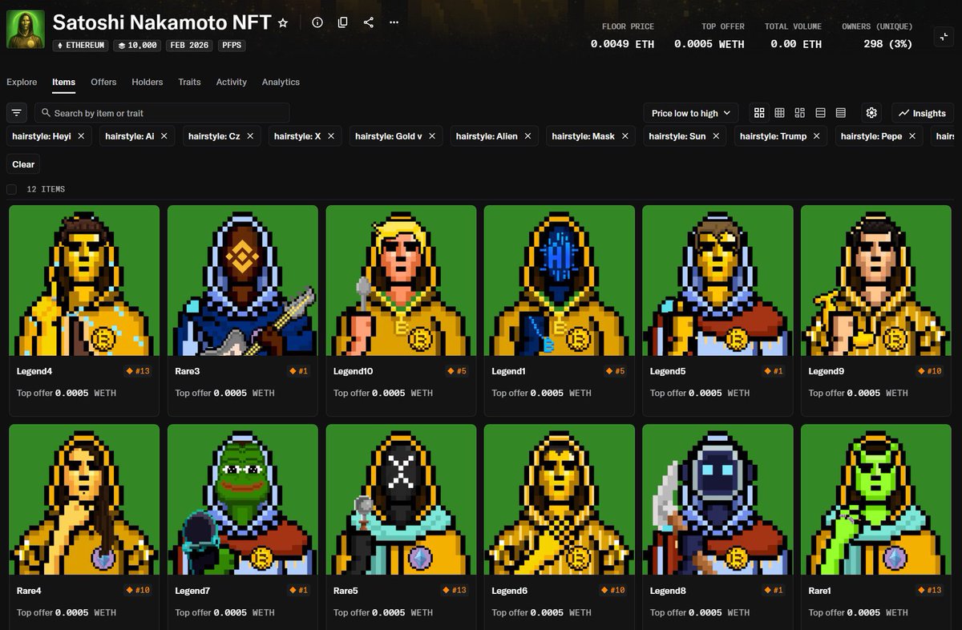Remove the hairstyle: Pepe filter
Image resolution: width=962 pixels, height=630 pixels.
[912, 136]
